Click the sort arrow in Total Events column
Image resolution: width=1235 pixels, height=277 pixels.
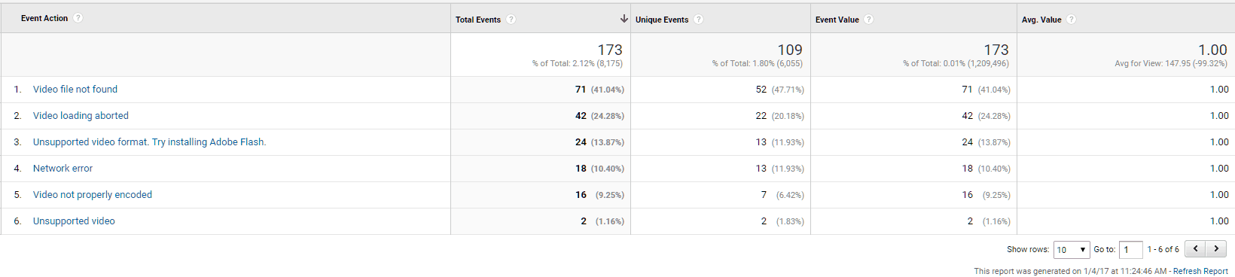click(624, 19)
